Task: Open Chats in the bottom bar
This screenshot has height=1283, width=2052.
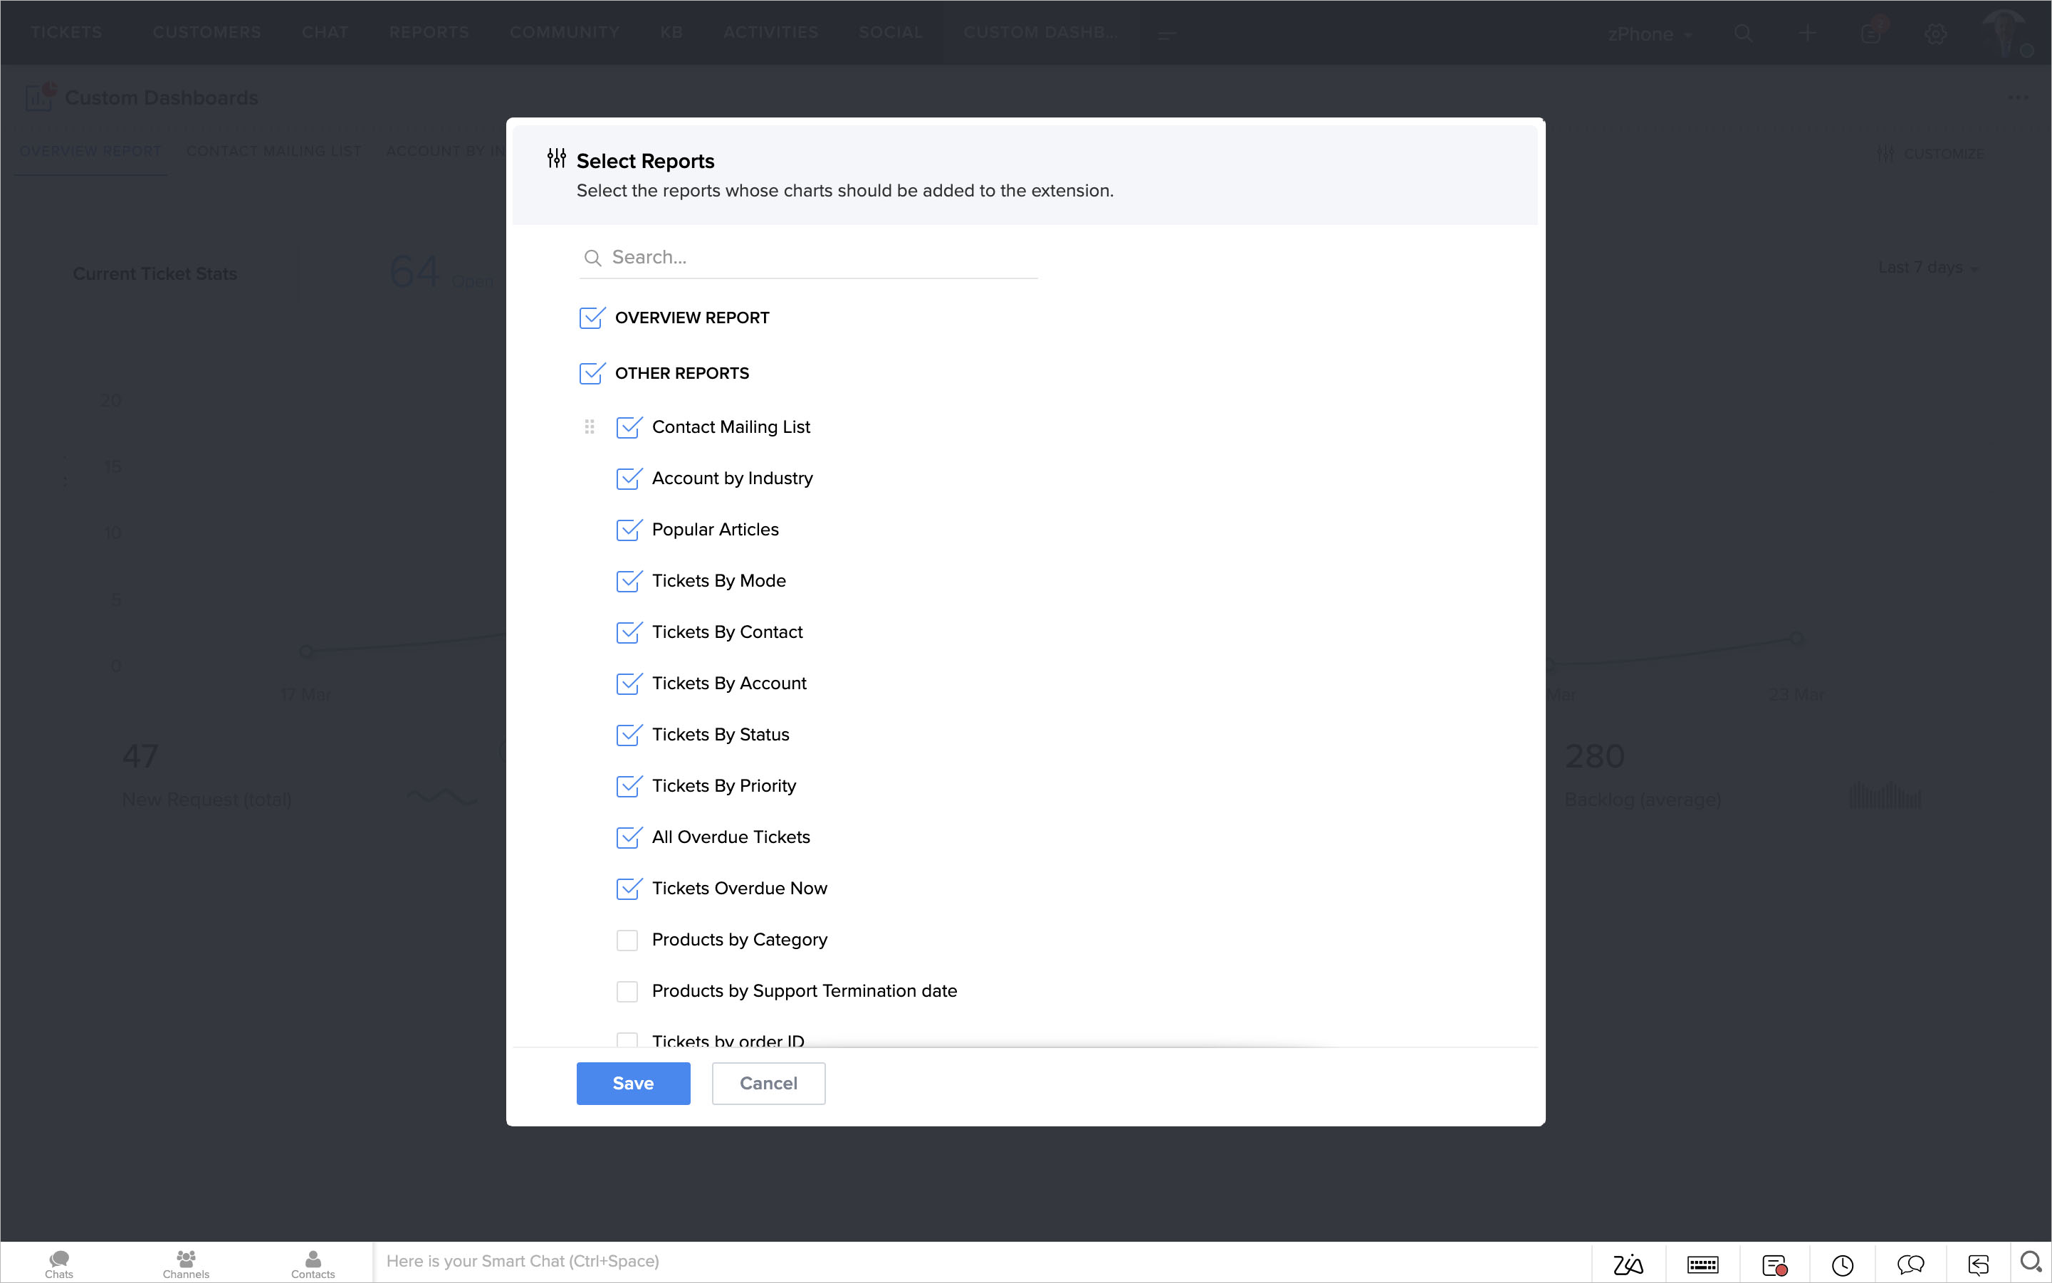Action: coord(58,1262)
